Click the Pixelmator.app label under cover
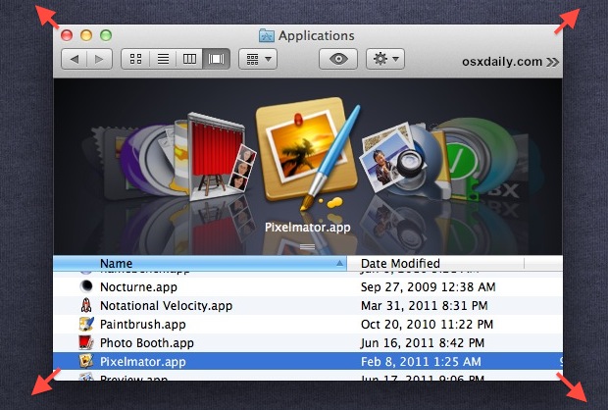This screenshot has width=608, height=410. (308, 228)
